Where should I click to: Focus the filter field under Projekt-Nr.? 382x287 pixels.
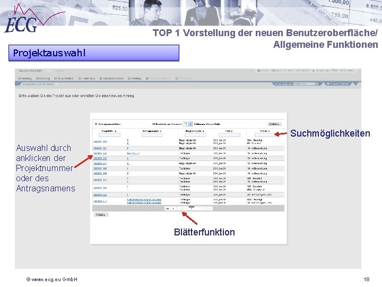point(109,135)
